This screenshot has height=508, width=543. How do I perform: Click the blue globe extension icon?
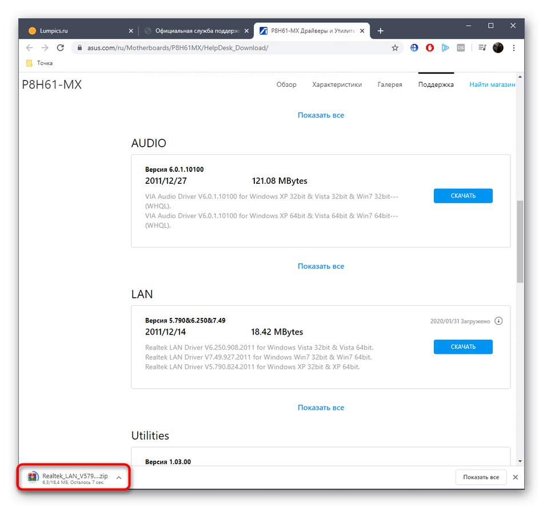(414, 48)
